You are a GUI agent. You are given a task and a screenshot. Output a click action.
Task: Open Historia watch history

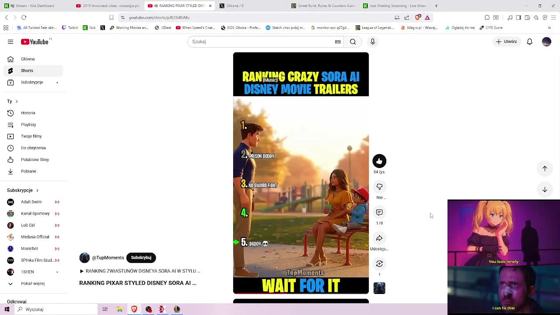click(x=33, y=113)
